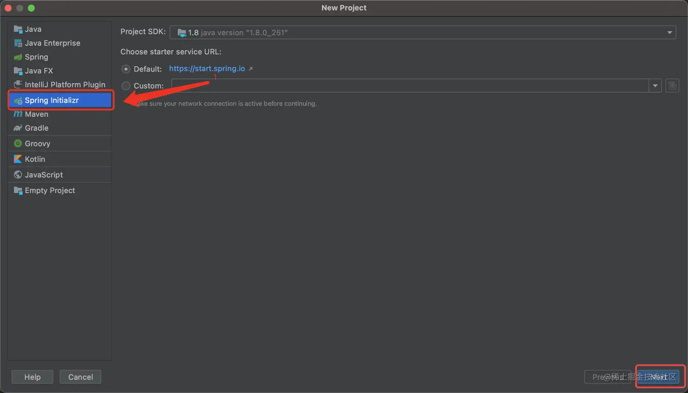Viewport: 688px width, 393px height.
Task: Click the IntelliJ Platform Plugin icon
Action: pos(18,85)
